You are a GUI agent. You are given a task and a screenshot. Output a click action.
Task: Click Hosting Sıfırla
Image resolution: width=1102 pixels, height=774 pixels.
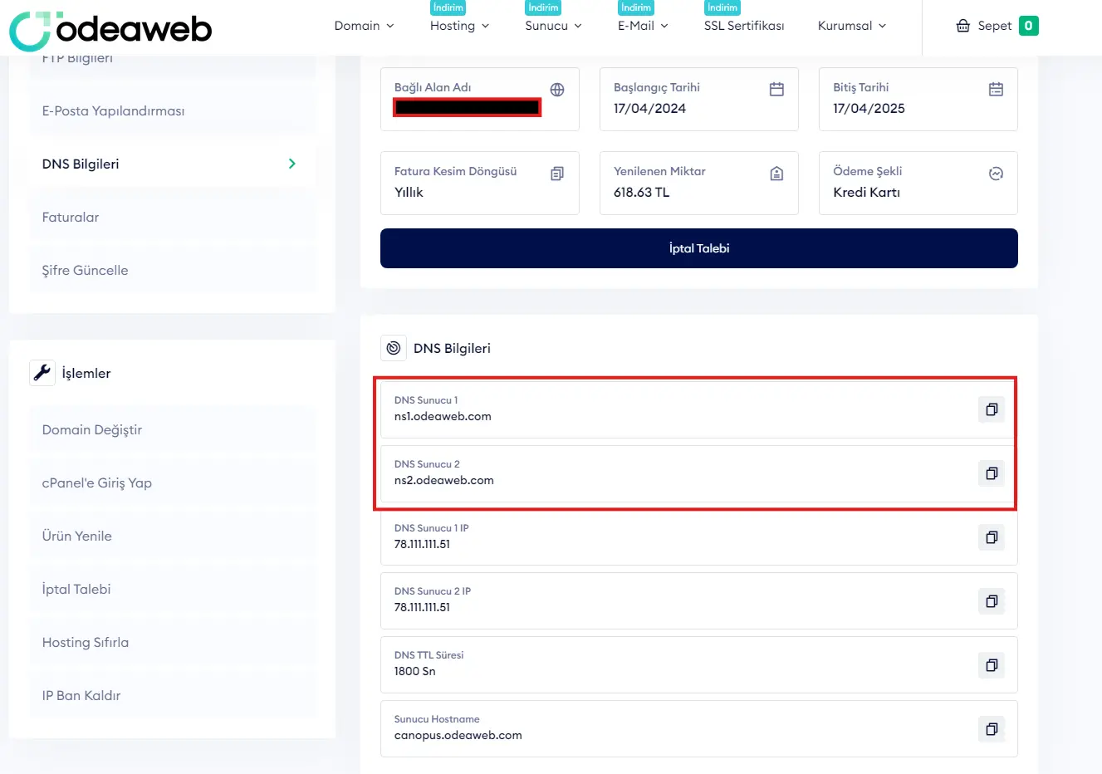[x=173, y=643]
